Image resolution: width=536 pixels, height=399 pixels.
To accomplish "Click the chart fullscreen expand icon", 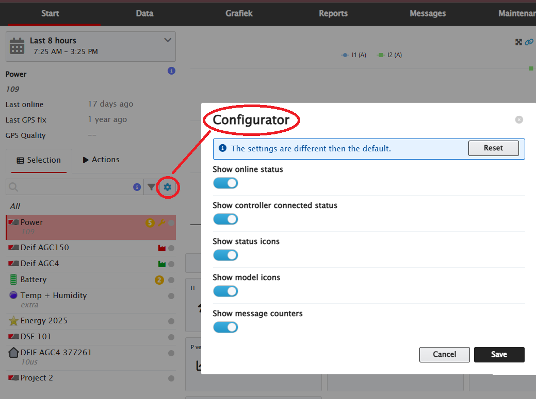I will click(518, 42).
